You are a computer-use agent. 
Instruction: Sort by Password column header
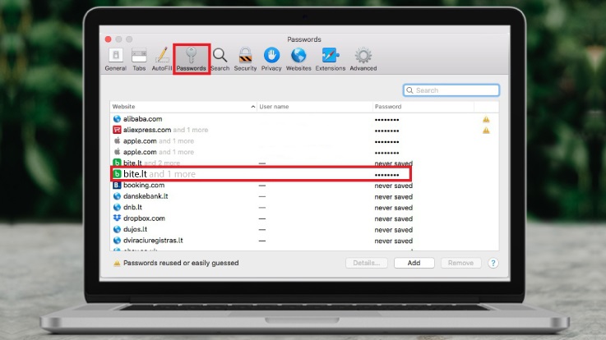click(421, 107)
